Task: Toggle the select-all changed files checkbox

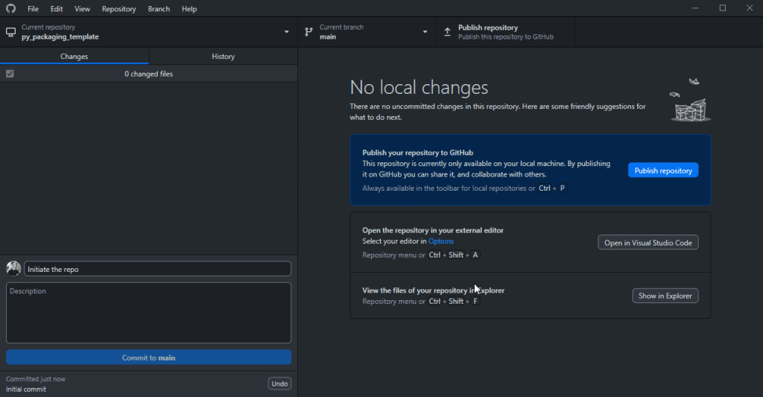Action: pos(10,74)
